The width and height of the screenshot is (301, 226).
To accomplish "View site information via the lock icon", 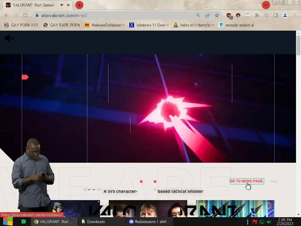I will [37, 15].
